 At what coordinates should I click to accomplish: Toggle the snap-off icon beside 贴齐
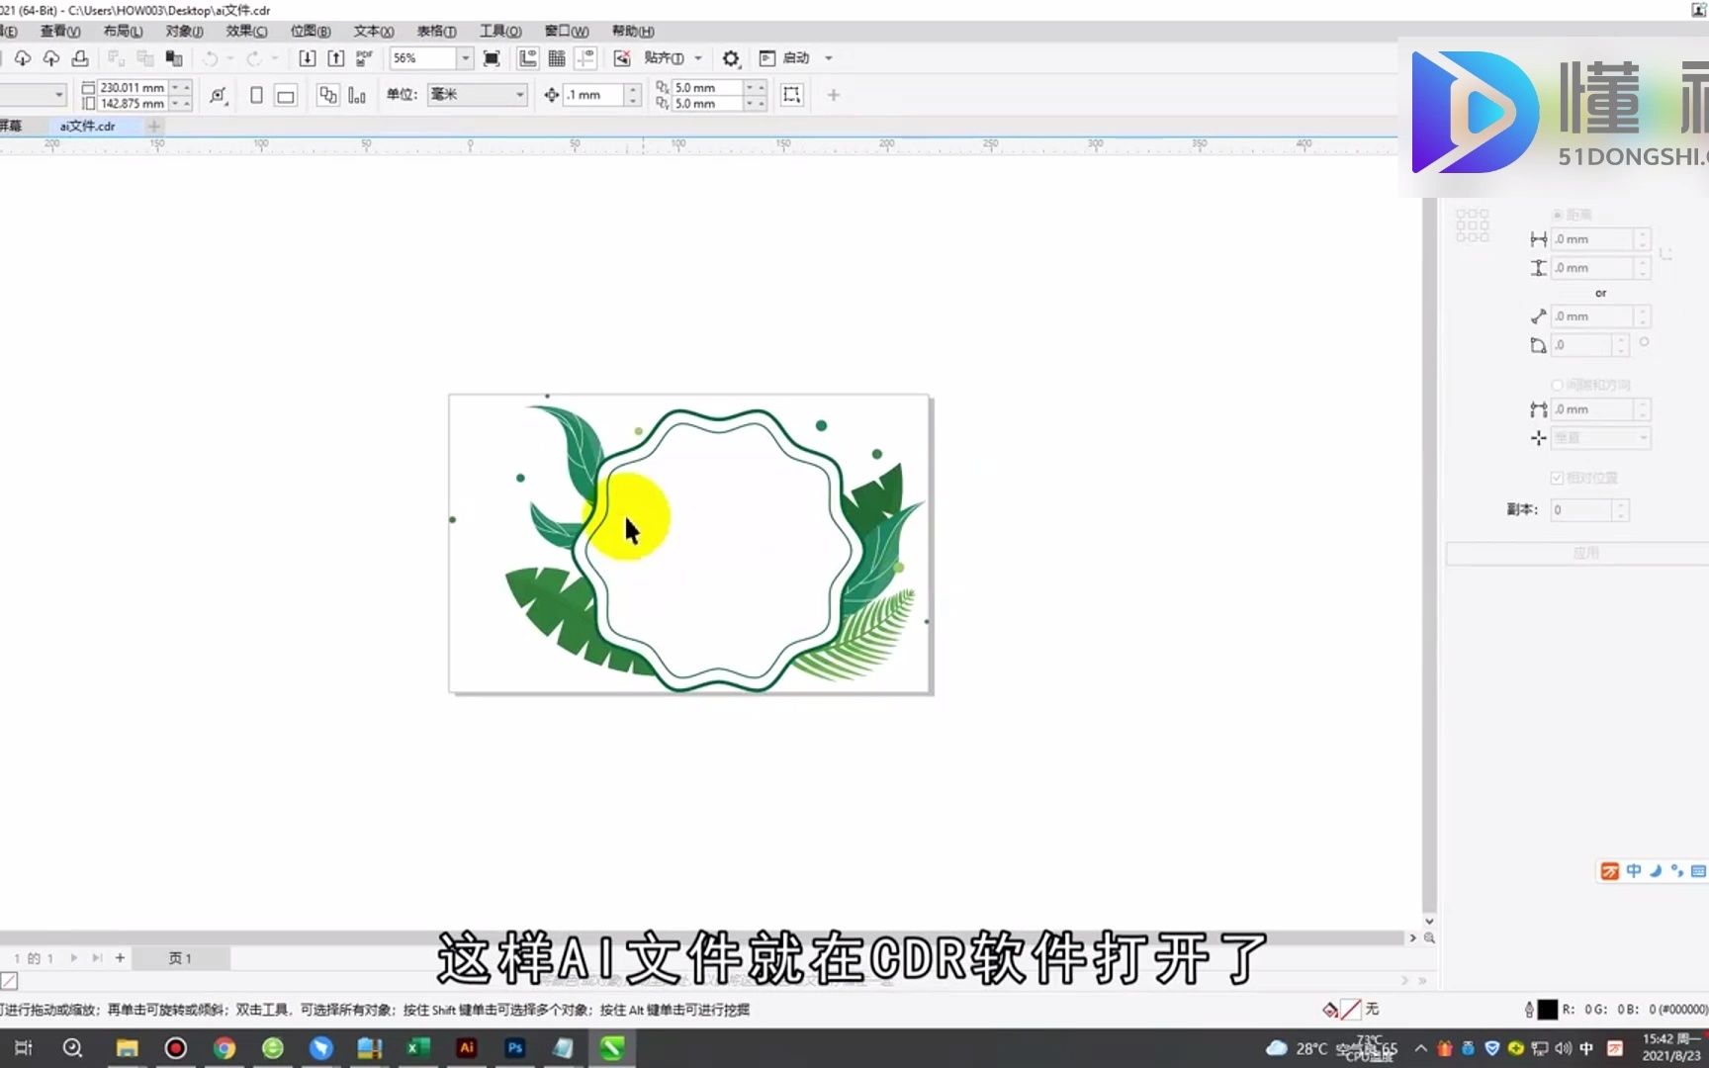point(622,58)
